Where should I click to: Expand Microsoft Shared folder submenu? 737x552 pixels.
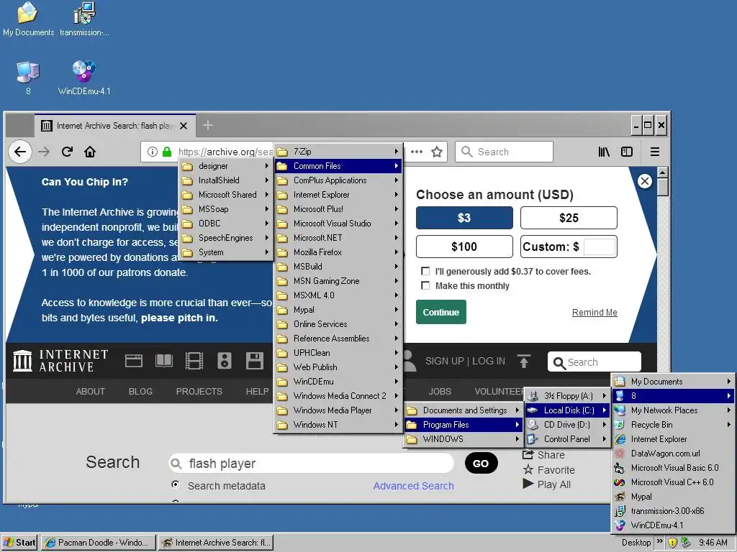(225, 194)
